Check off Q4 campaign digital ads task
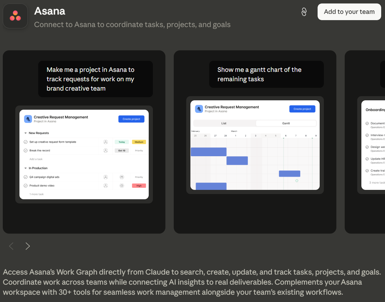The width and height of the screenshot is (385, 302). (25, 177)
